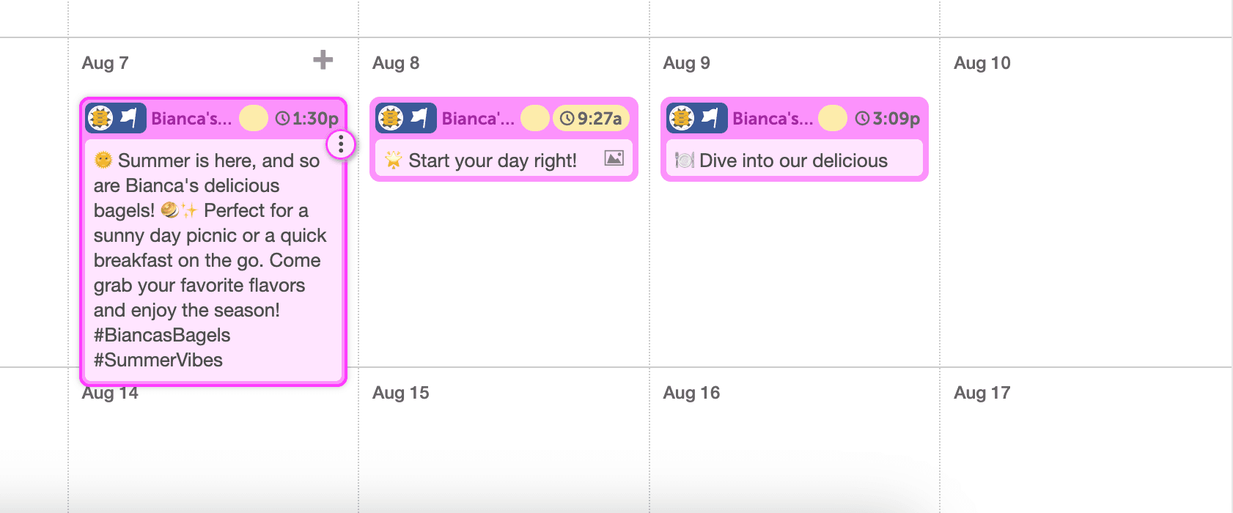Click yellow status circle on Aug 9 post
Image resolution: width=1233 pixels, height=513 pixels.
pyautogui.click(x=832, y=118)
